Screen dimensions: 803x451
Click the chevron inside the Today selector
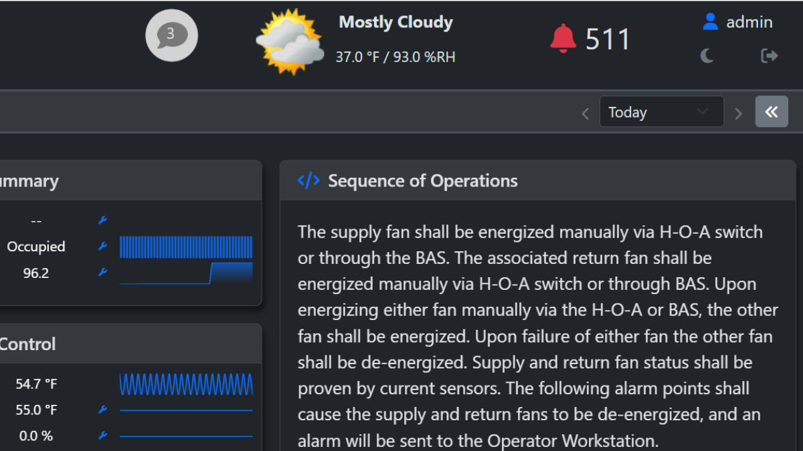702,112
